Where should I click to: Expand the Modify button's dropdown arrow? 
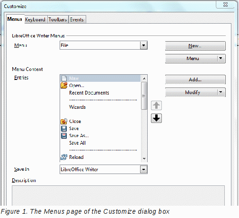221,92
